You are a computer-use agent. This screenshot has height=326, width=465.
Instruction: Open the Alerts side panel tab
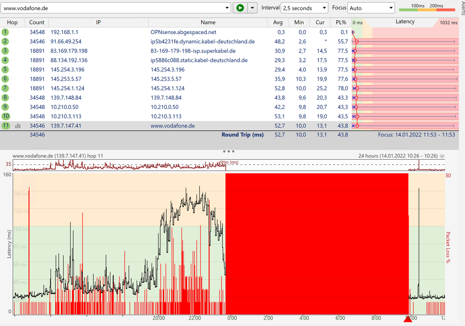coord(463,8)
